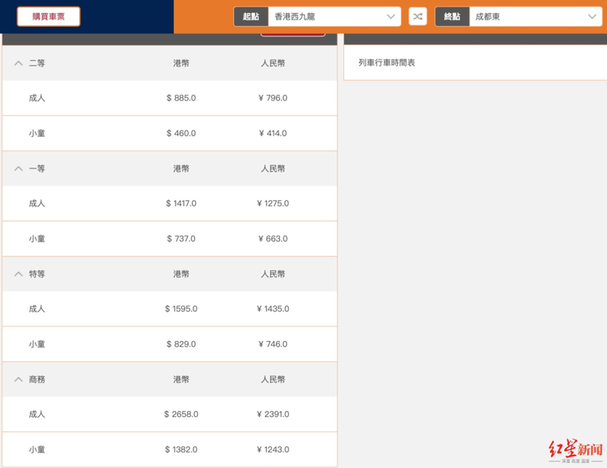Select the $ 885.0 second class adult fare
The width and height of the screenshot is (607, 468).
click(181, 98)
